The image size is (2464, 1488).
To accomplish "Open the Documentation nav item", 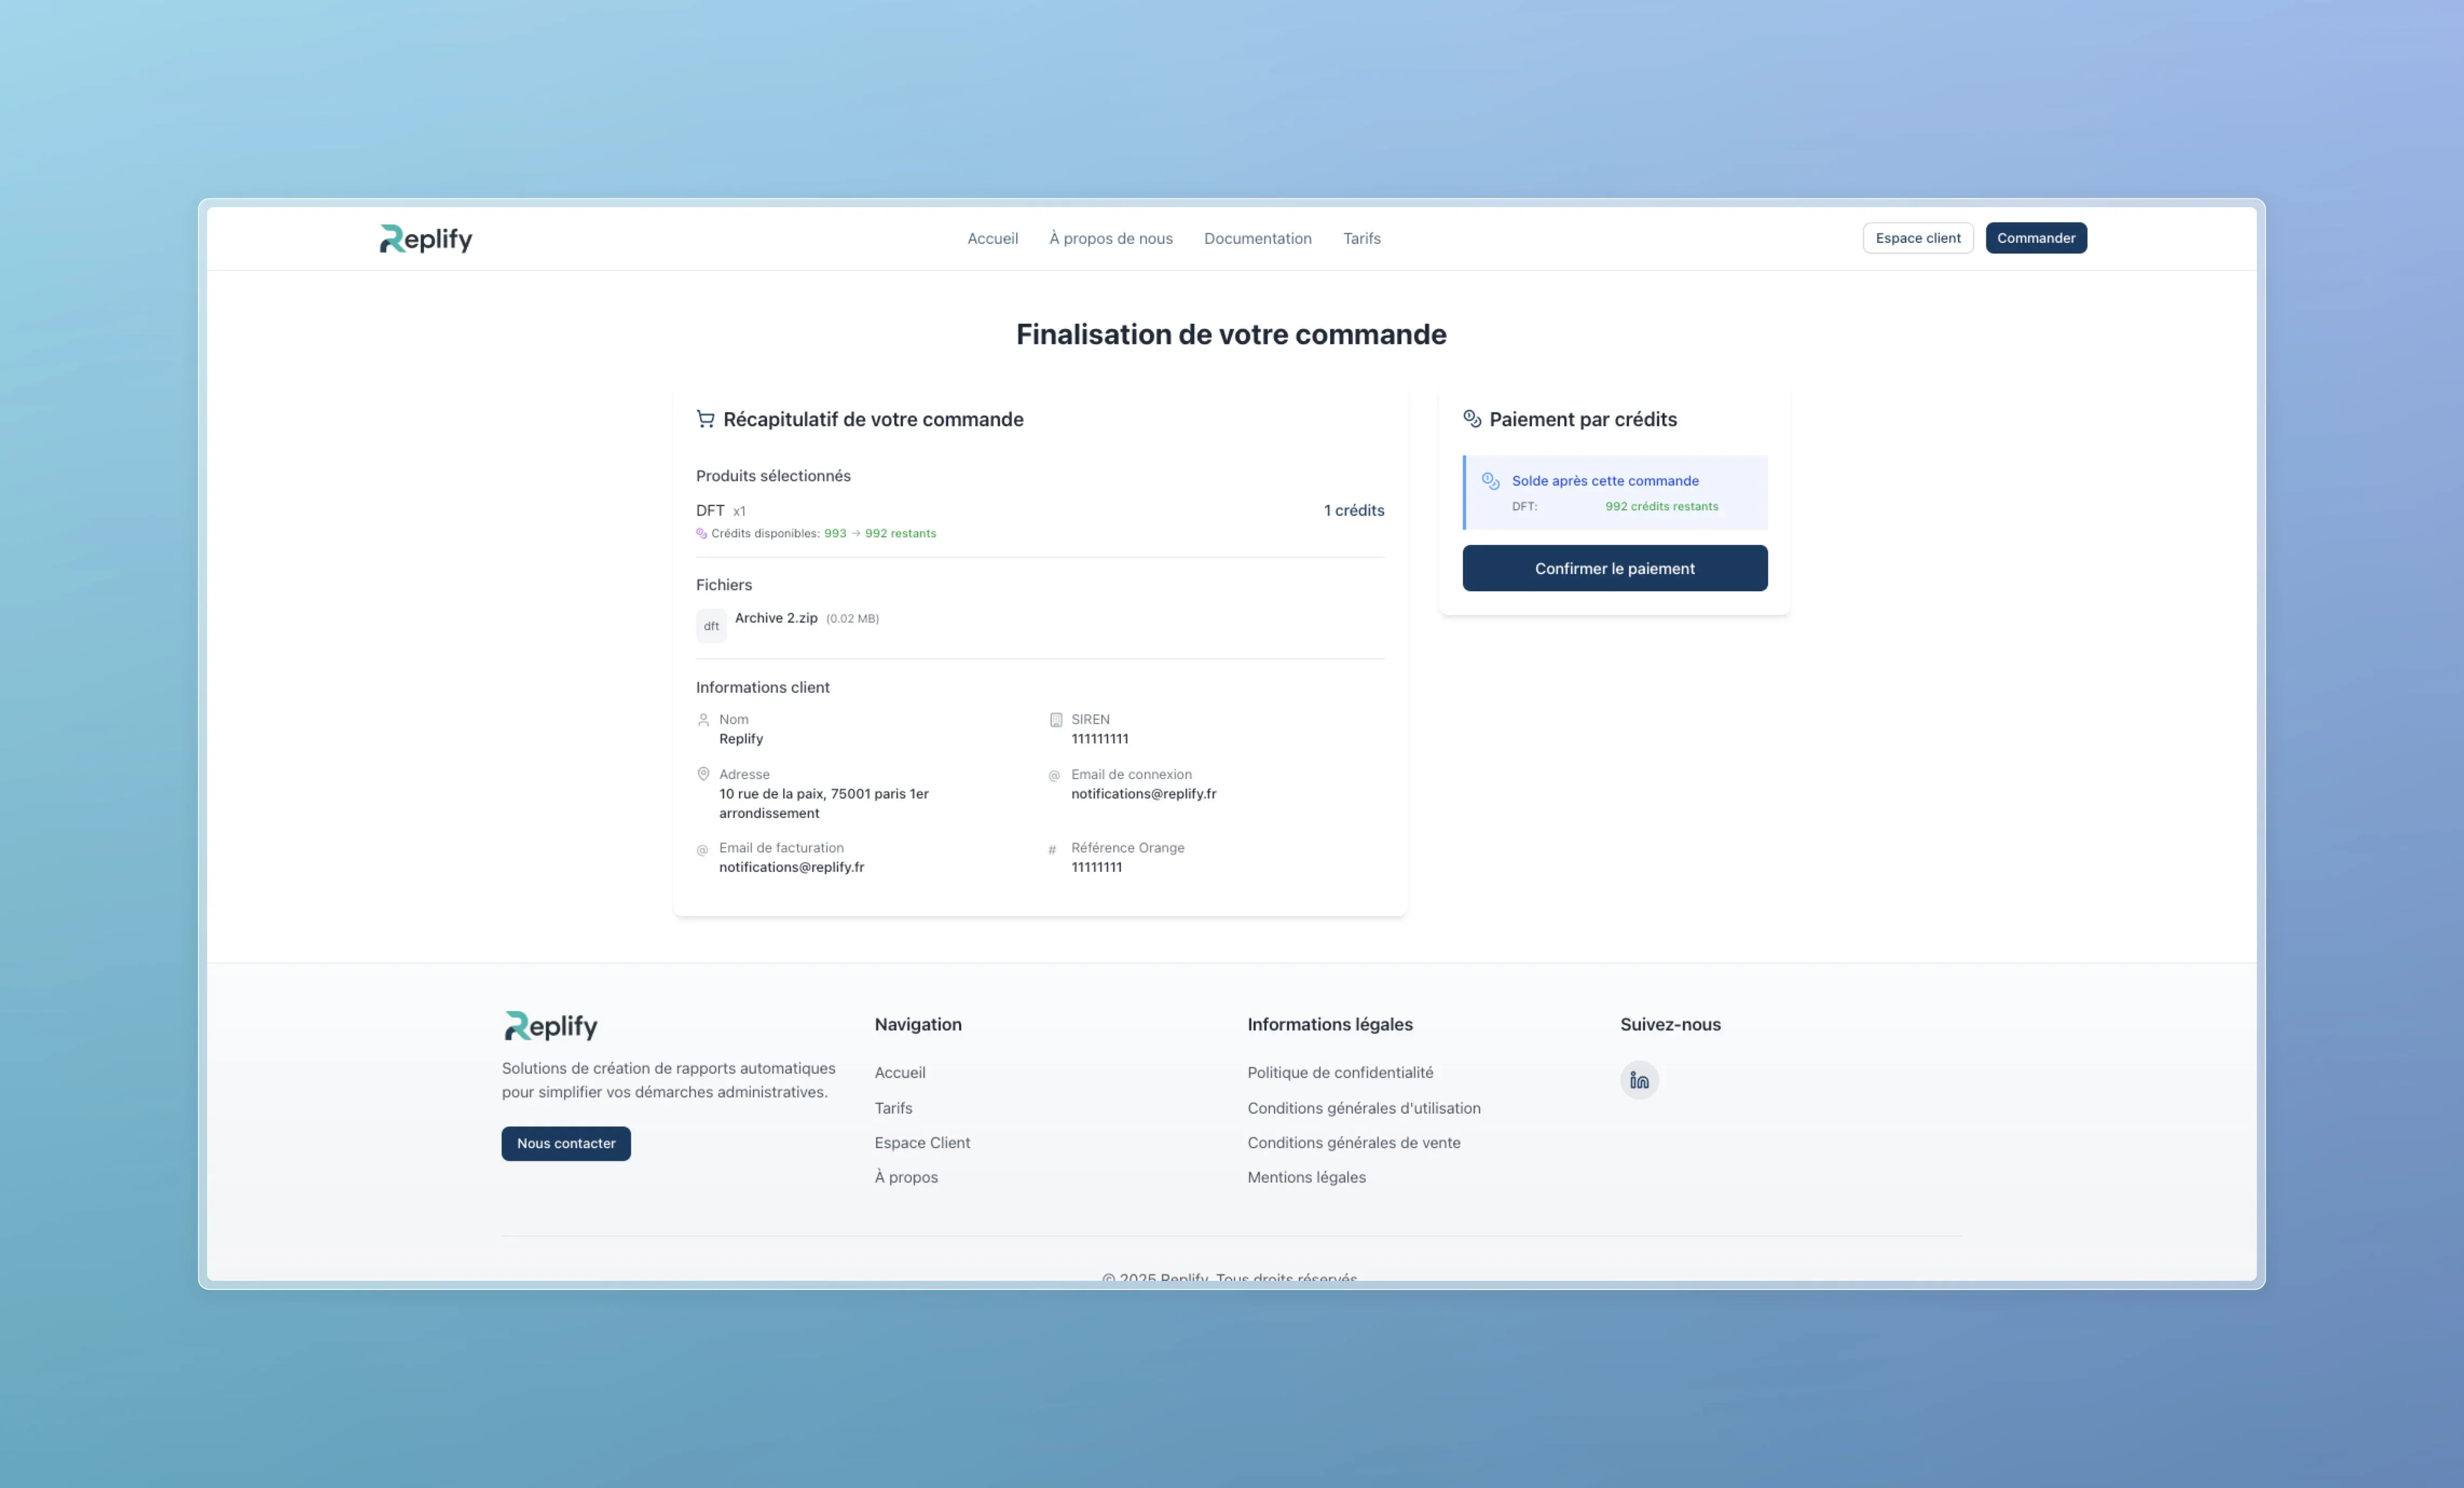I will point(1257,238).
